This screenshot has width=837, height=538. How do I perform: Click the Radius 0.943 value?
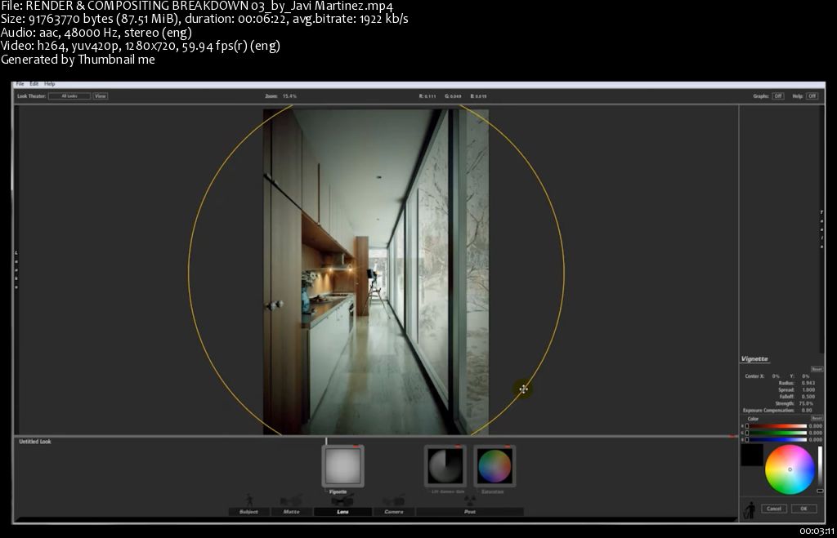808,383
